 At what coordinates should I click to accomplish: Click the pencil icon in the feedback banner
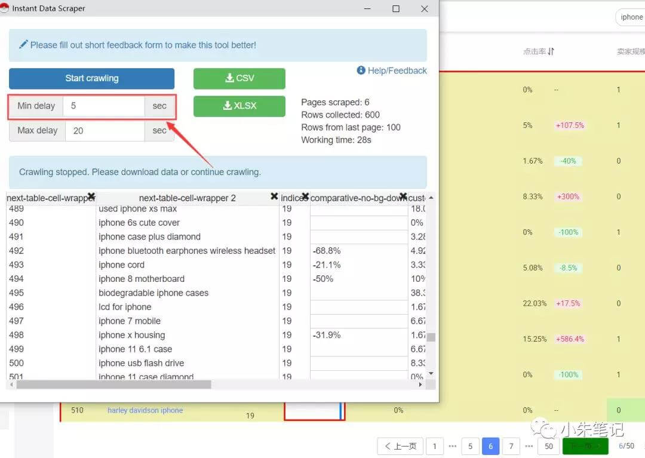23,45
